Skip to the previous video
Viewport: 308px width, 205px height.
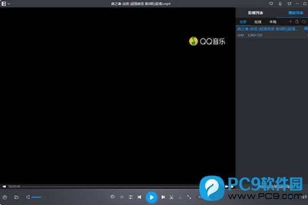click(x=139, y=197)
